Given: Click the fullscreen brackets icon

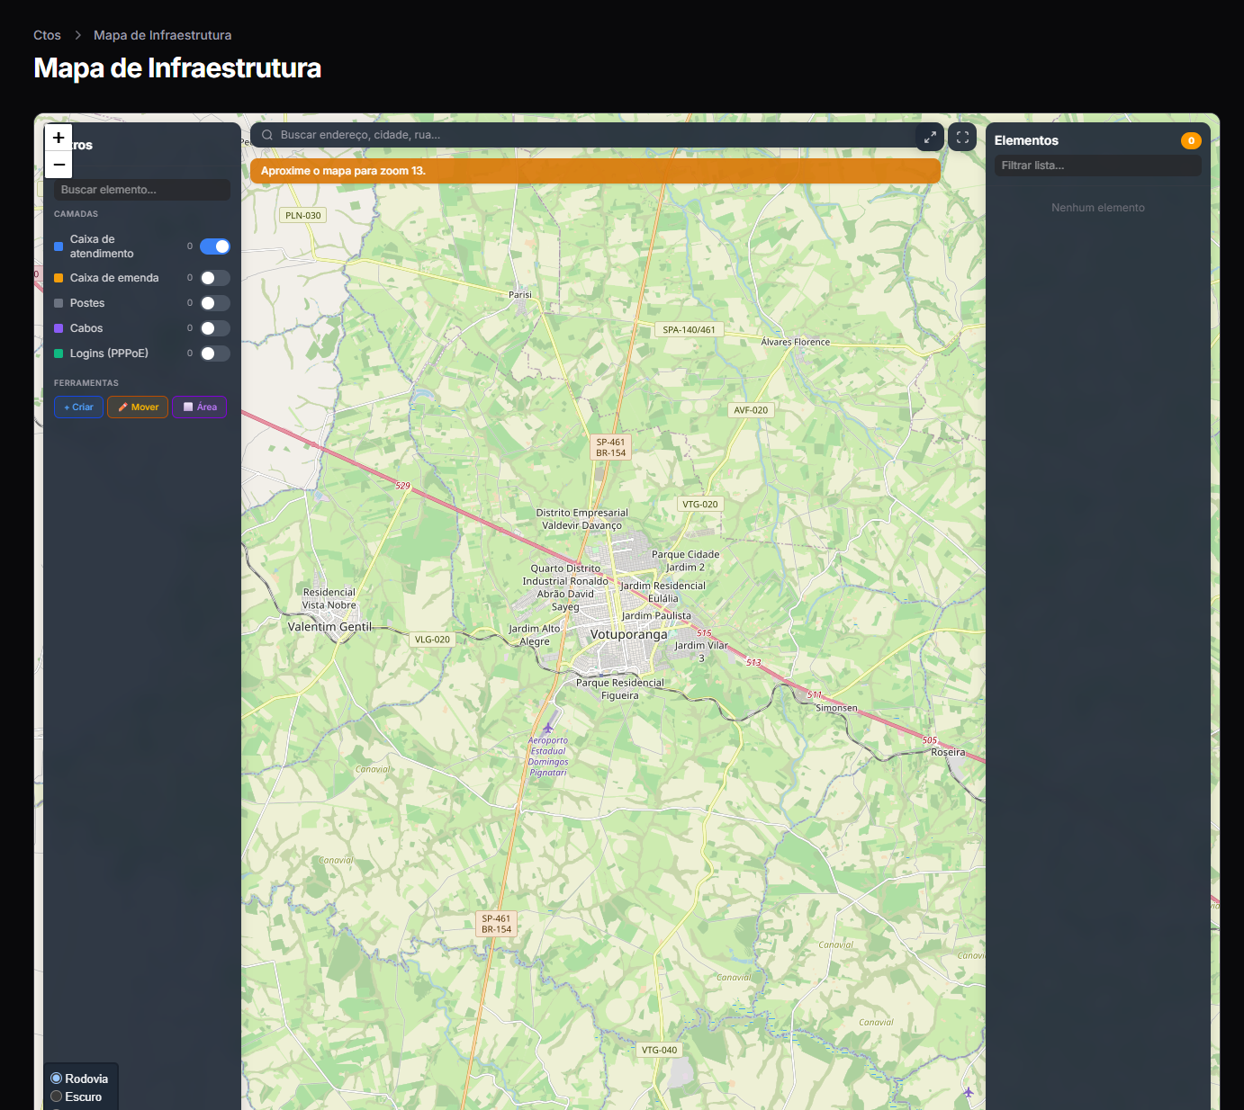Looking at the screenshot, I should coord(962,137).
